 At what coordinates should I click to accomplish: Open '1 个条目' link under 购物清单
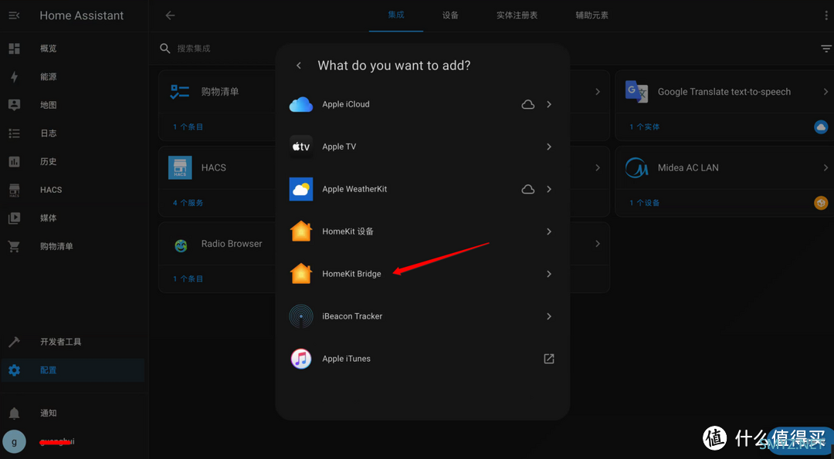point(188,127)
